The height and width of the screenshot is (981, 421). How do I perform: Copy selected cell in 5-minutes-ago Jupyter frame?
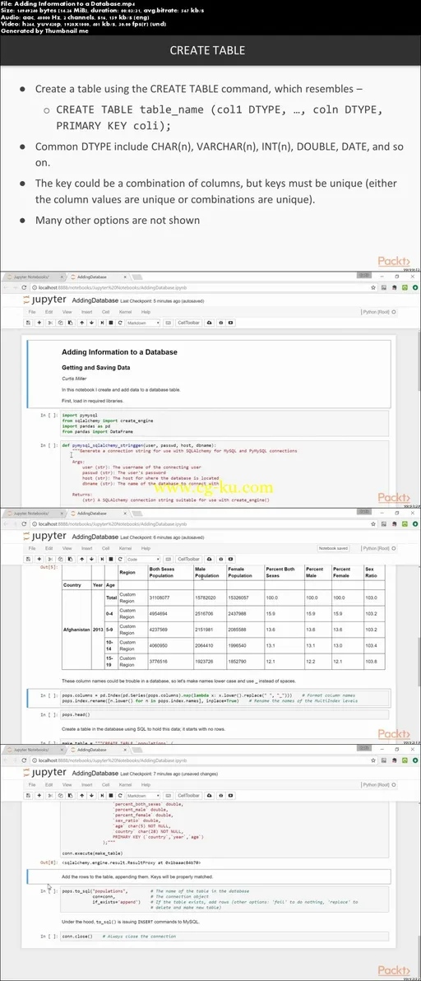click(x=61, y=323)
